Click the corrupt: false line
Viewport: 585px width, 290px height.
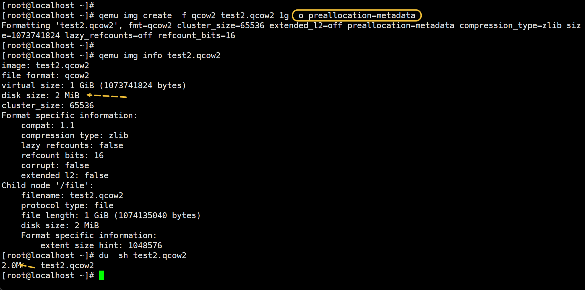55,165
